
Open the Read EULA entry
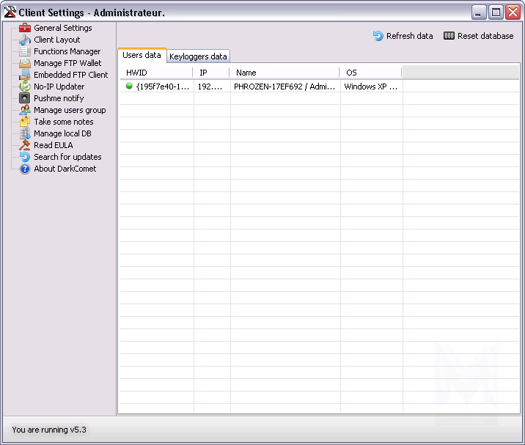tap(53, 145)
